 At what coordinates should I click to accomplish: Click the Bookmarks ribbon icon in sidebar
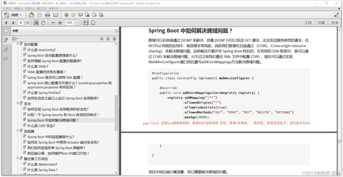click(x=6, y=40)
